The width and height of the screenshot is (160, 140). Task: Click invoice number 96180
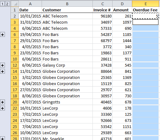pos(102,16)
